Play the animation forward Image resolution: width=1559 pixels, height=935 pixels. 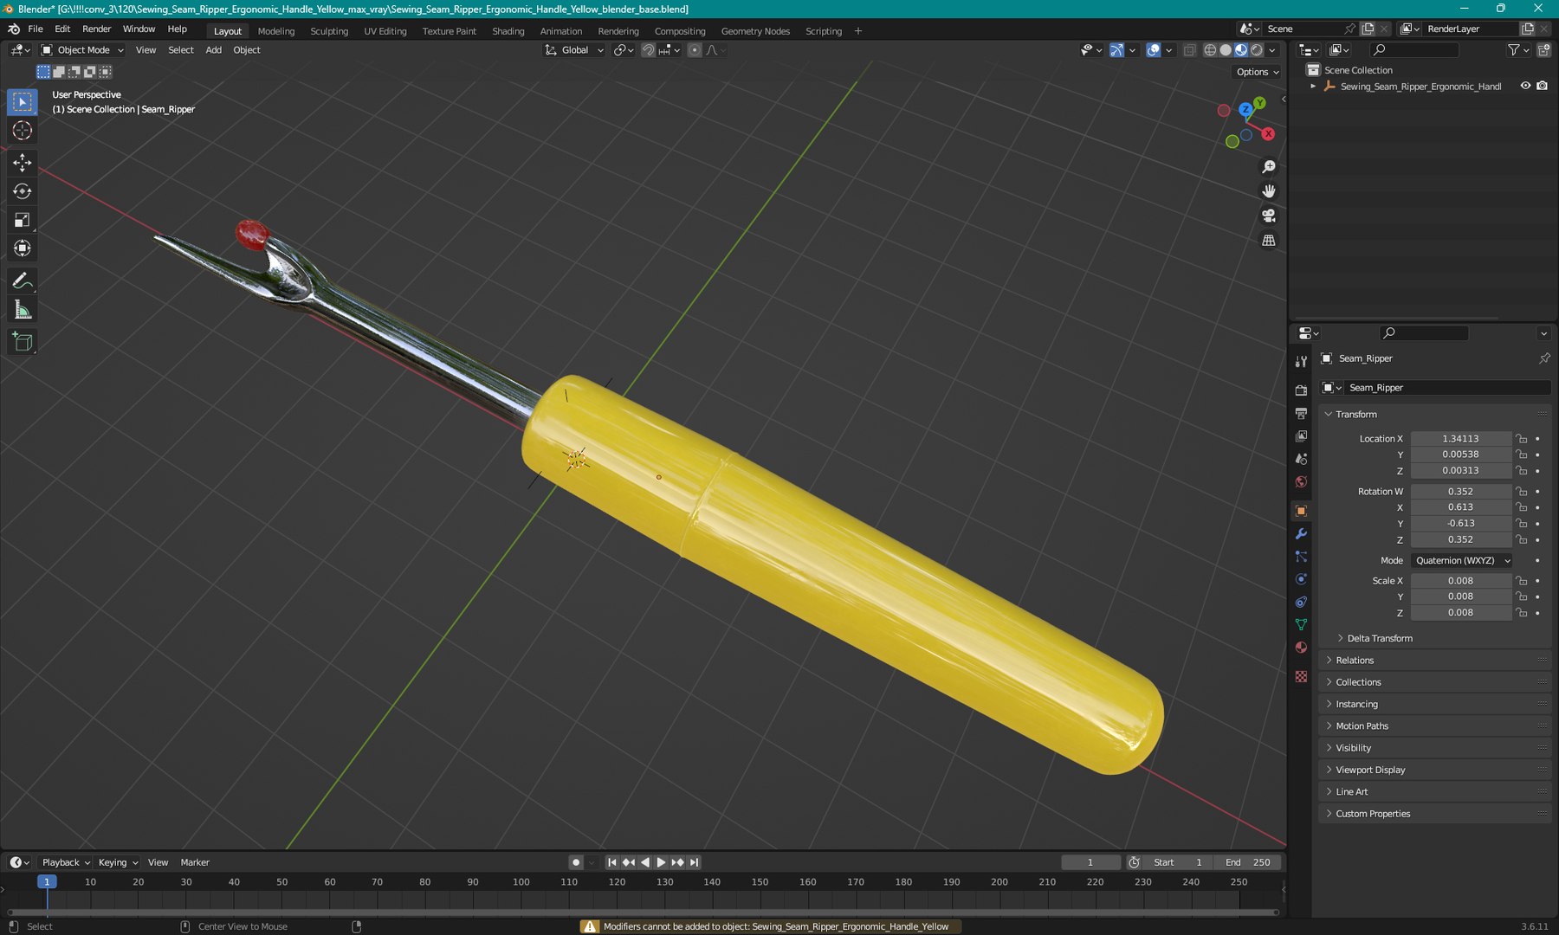pyautogui.click(x=661, y=862)
